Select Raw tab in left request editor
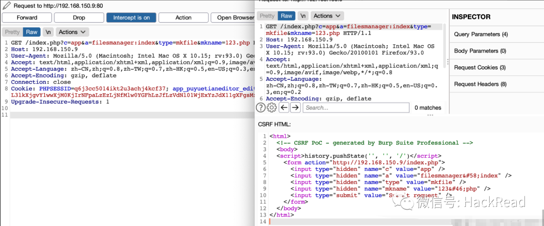The image size is (544, 226). 32,32
